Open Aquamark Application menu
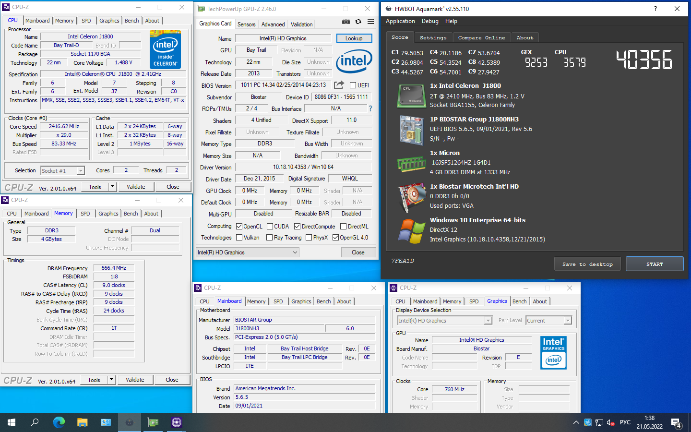This screenshot has height=432, width=691. (400, 21)
